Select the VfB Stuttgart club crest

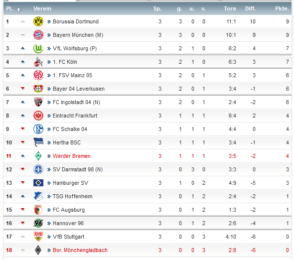click(x=38, y=237)
